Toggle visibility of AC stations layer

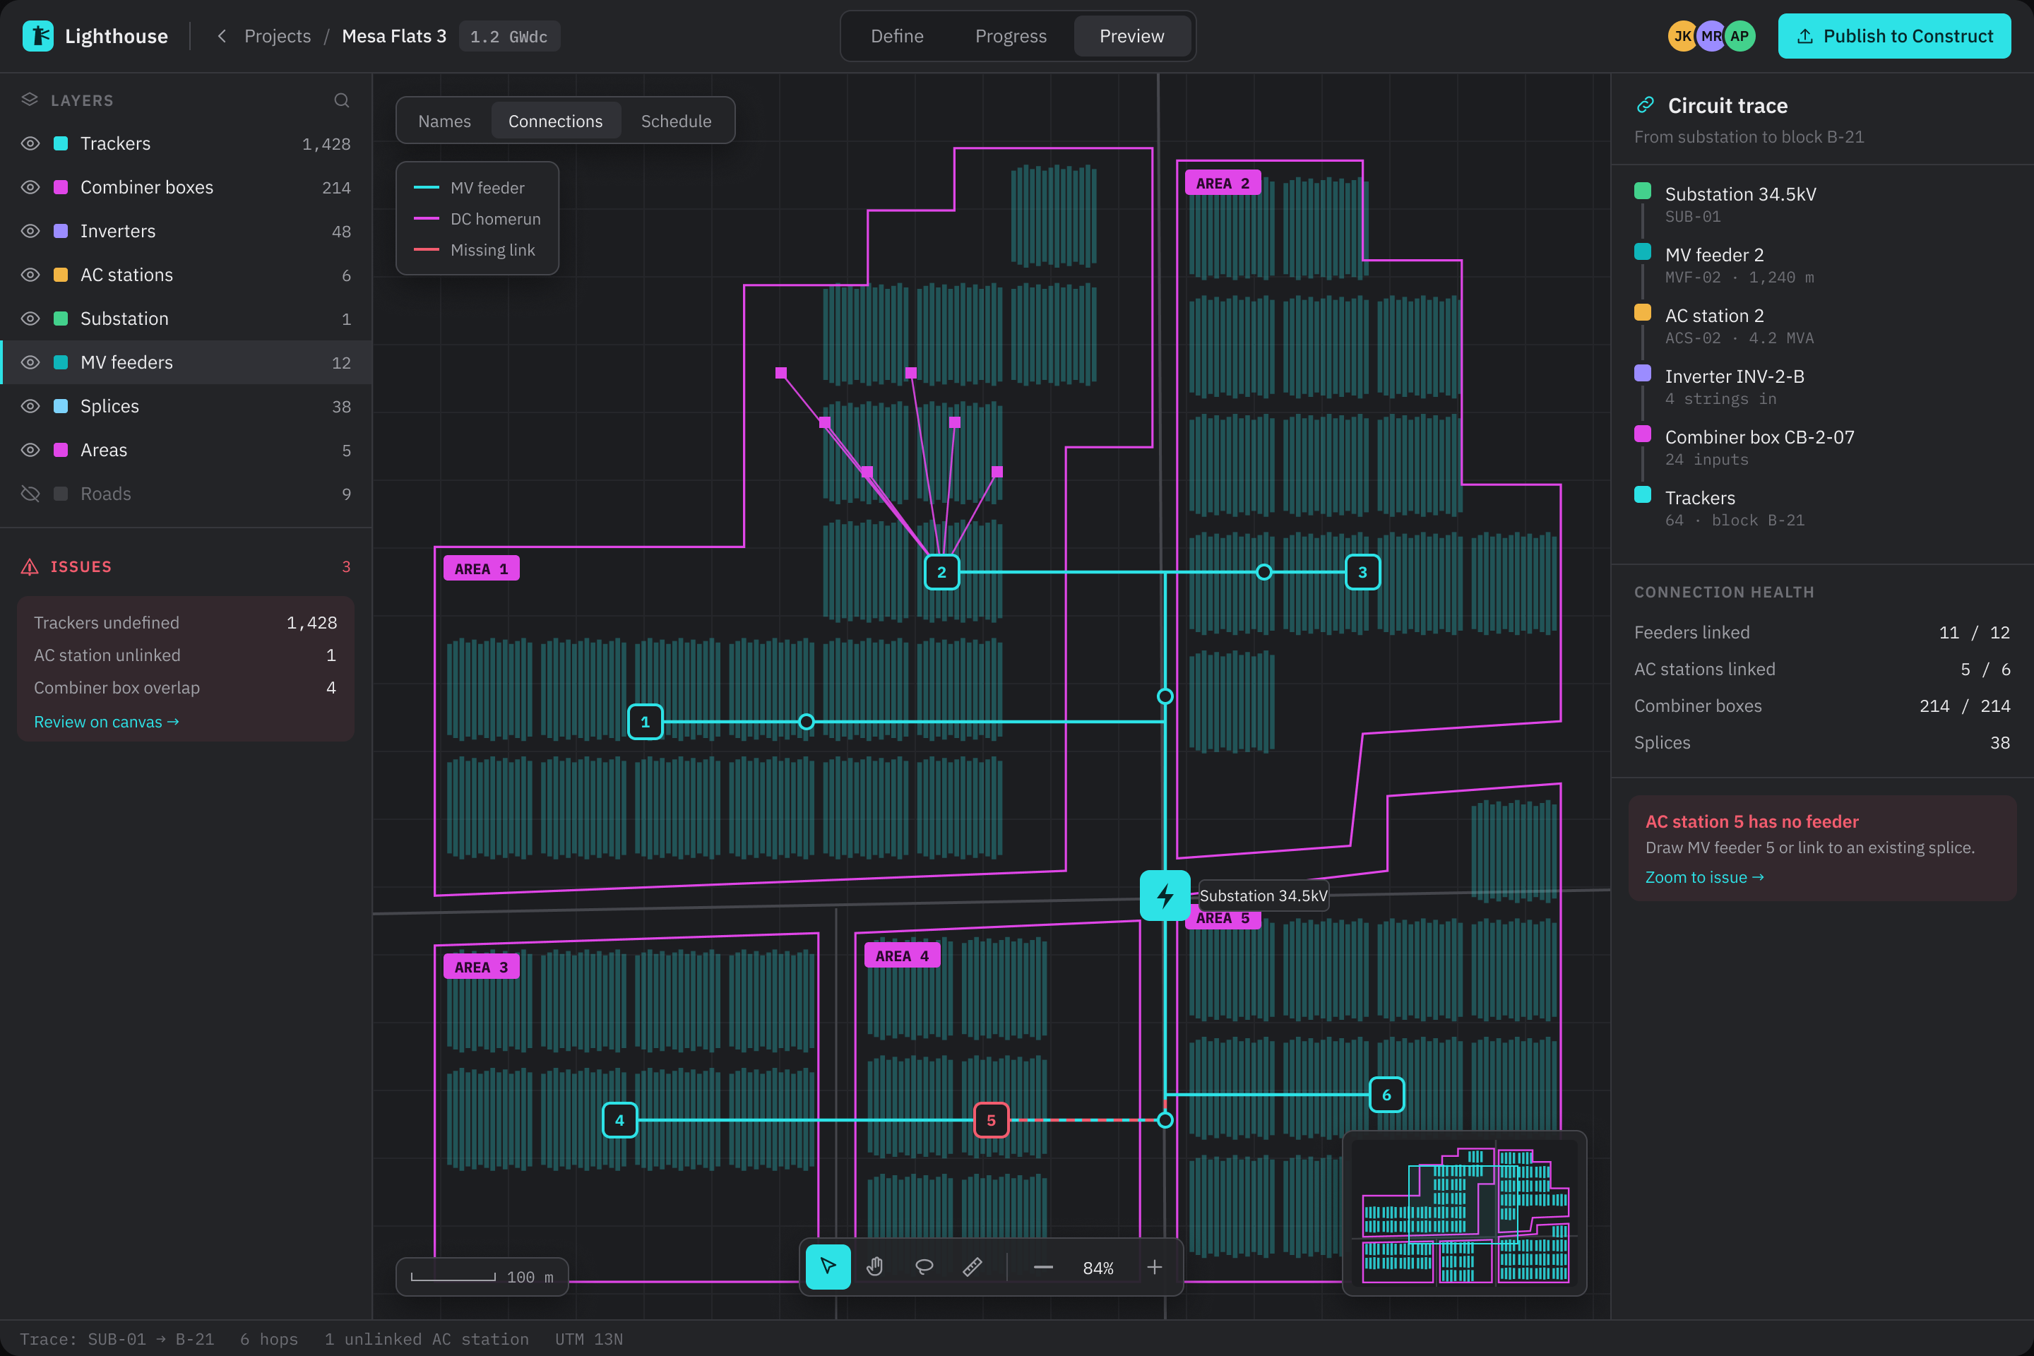[x=30, y=275]
